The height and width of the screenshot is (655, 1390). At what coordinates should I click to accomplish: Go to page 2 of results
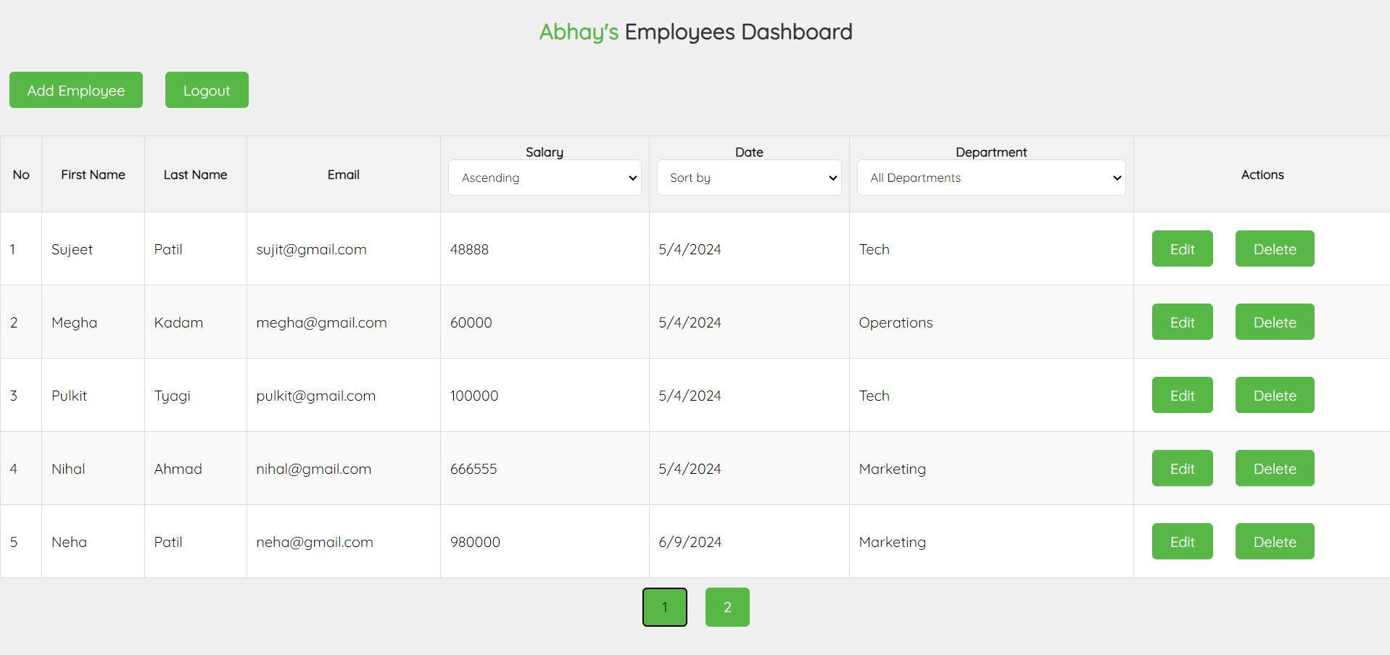pyautogui.click(x=727, y=607)
